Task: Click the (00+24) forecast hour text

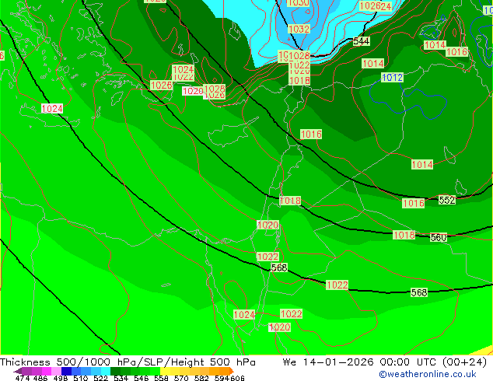Action: click(465, 362)
